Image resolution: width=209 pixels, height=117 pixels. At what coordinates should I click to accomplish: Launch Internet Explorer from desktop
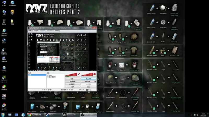4,32
